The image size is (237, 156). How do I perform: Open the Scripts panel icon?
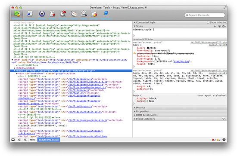click(x=52, y=15)
